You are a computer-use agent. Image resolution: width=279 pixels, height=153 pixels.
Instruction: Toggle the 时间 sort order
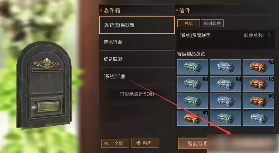click(x=145, y=143)
